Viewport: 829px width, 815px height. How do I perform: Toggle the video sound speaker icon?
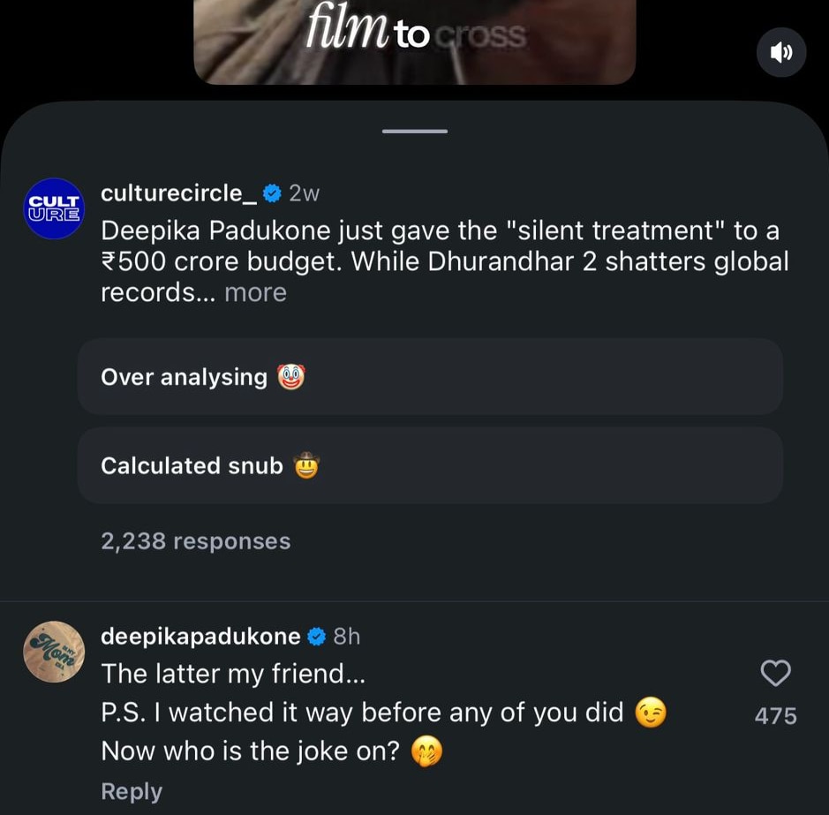coord(781,52)
